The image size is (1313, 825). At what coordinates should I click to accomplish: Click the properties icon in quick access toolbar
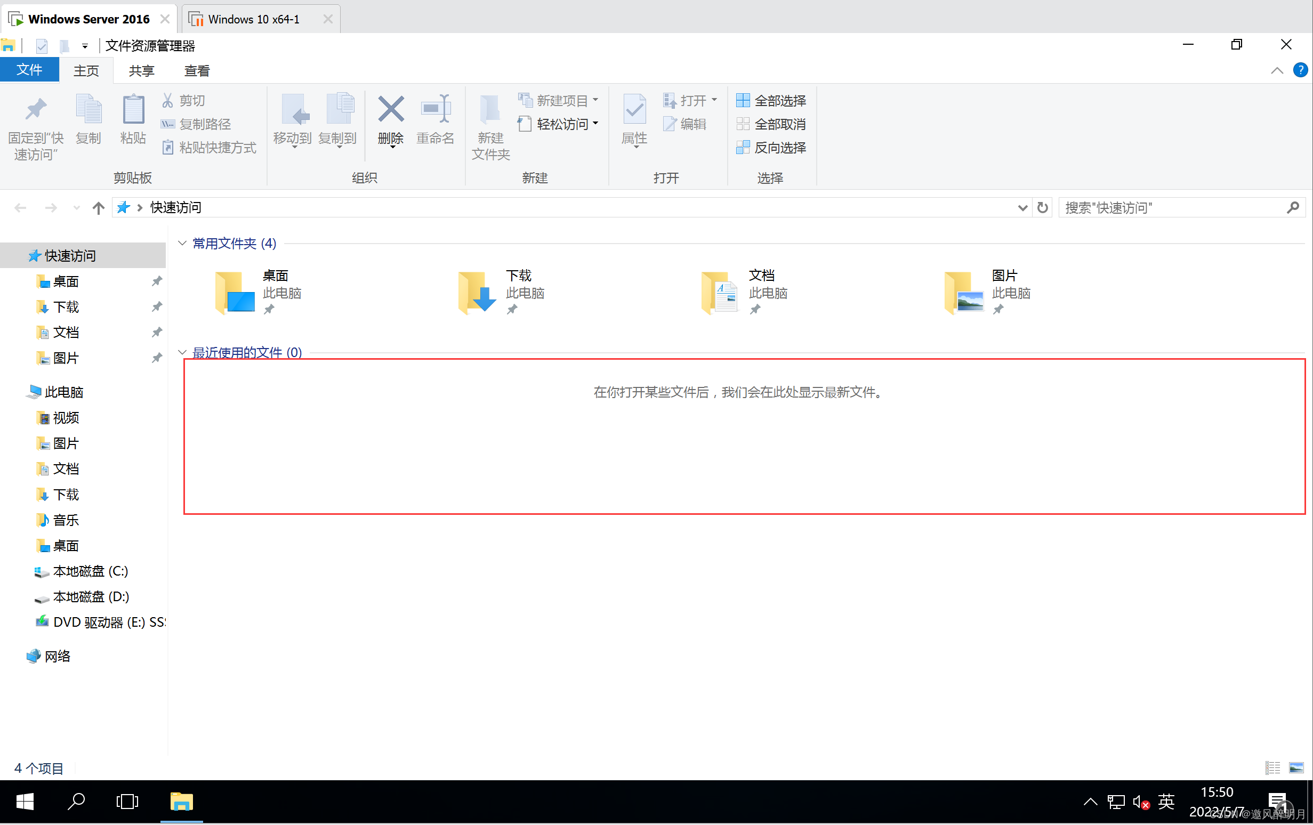pos(42,46)
